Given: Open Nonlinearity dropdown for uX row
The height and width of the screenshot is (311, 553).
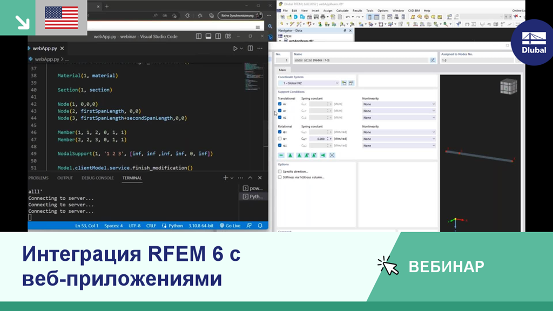Looking at the screenshot, I should [399, 104].
